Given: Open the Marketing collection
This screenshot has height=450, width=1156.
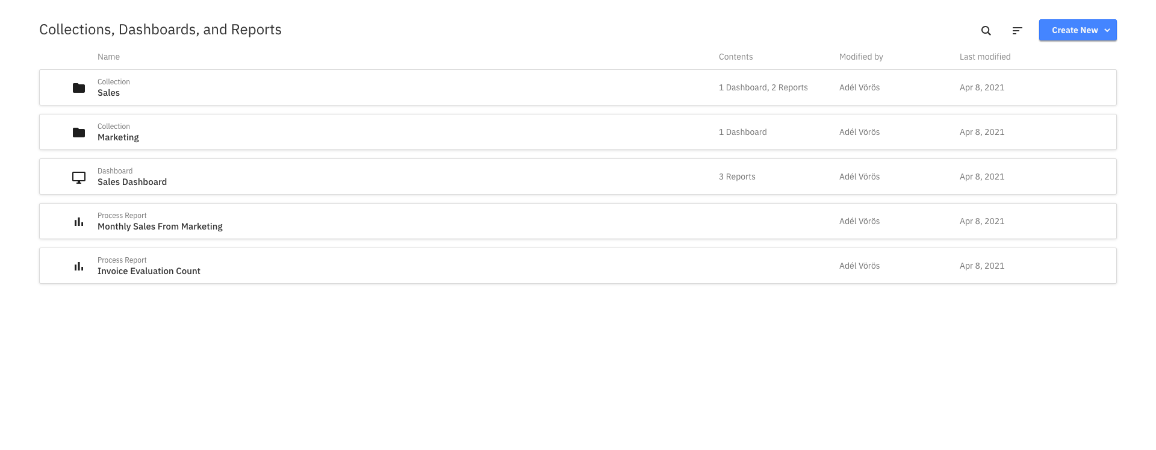Looking at the screenshot, I should coord(578,132).
